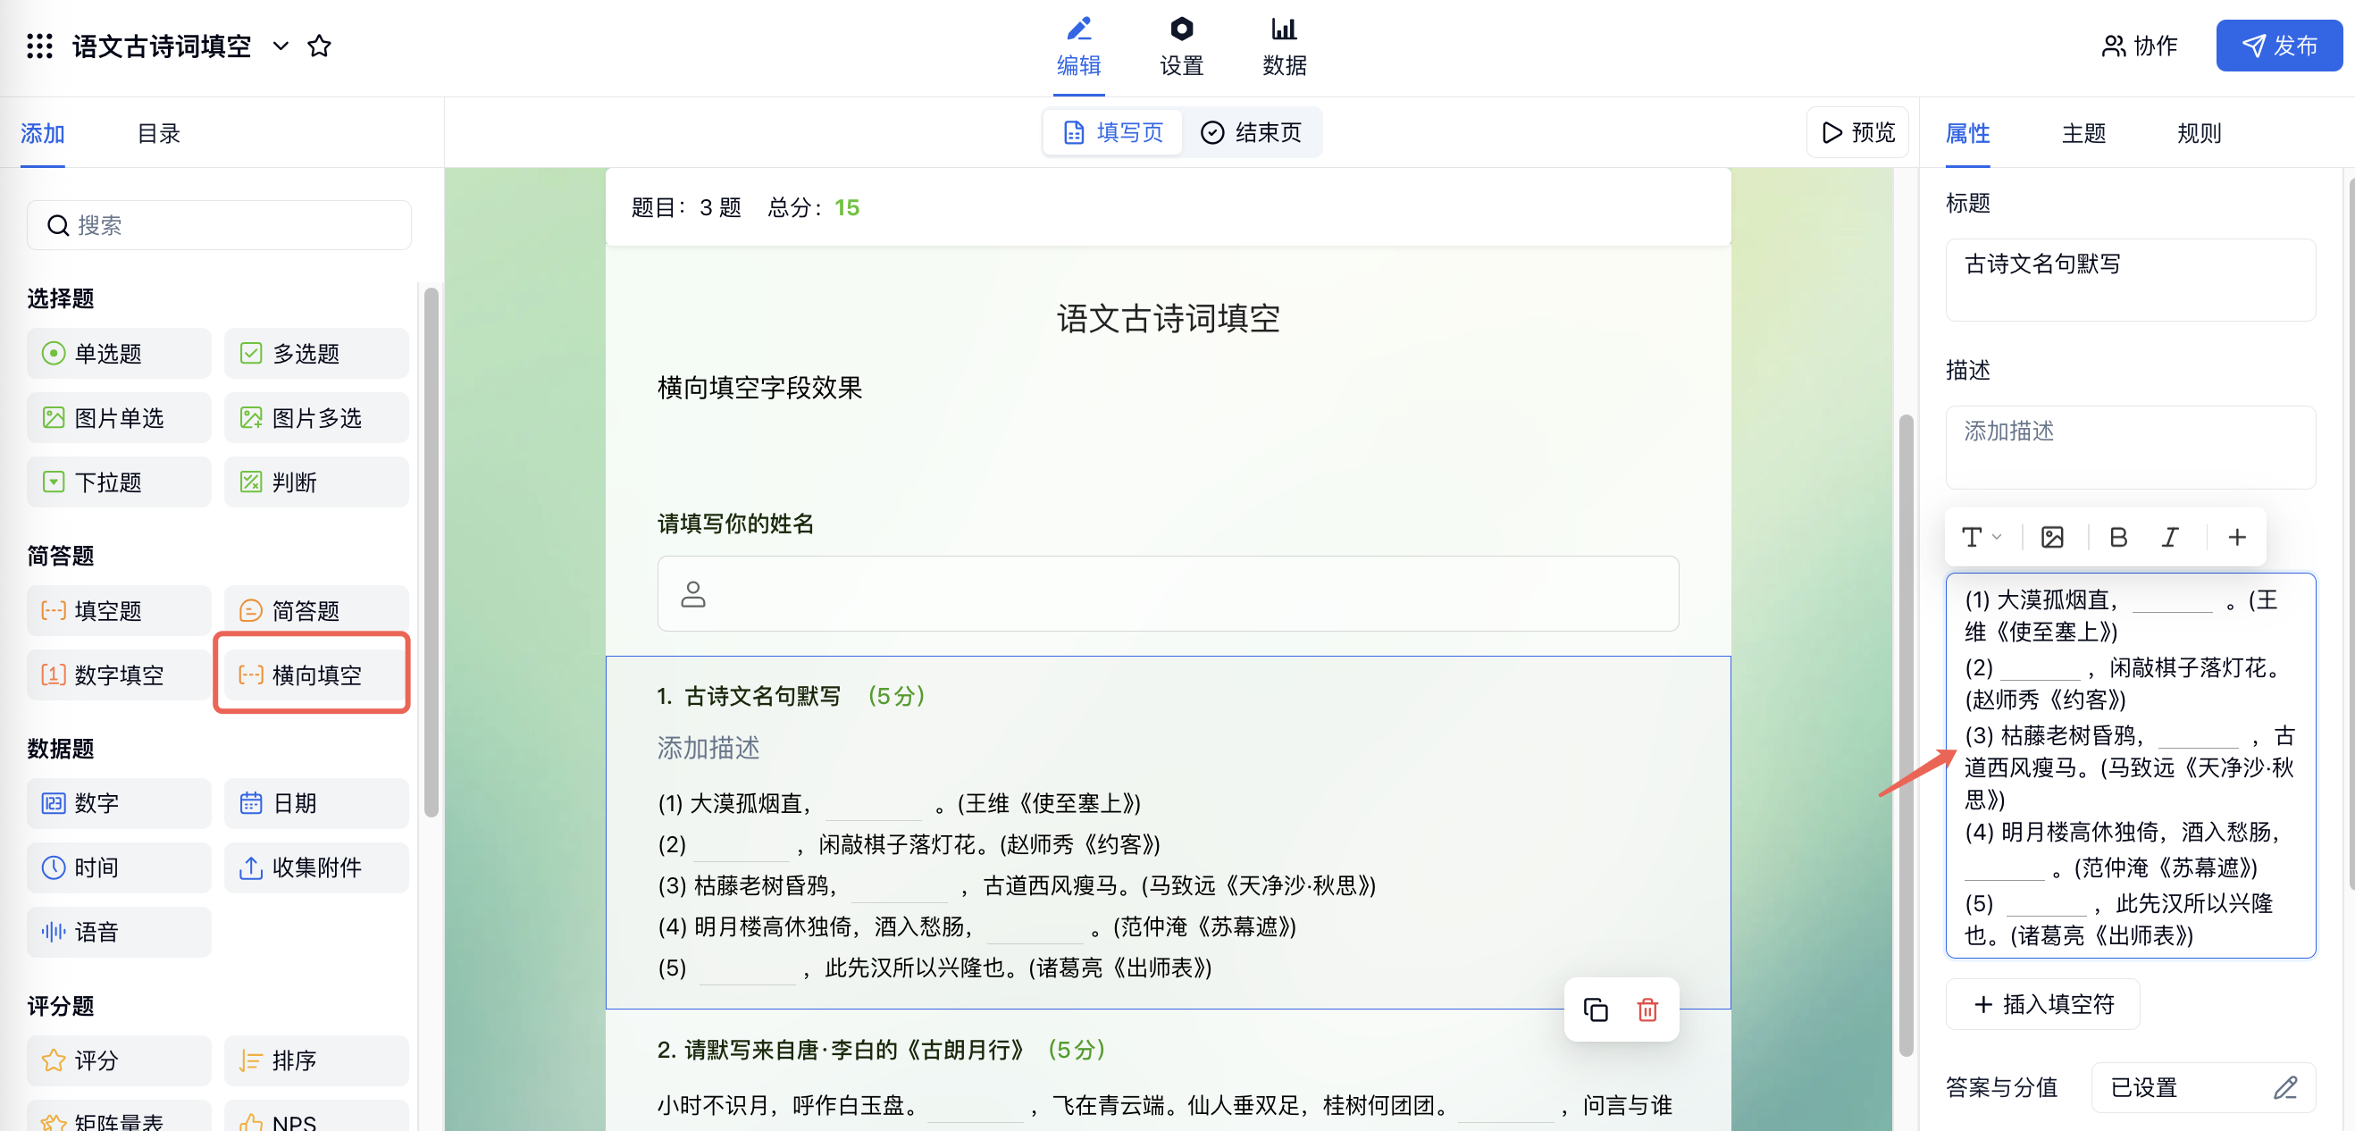The height and width of the screenshot is (1131, 2355).
Task: Open the 主题 theme tab
Action: tap(2083, 133)
